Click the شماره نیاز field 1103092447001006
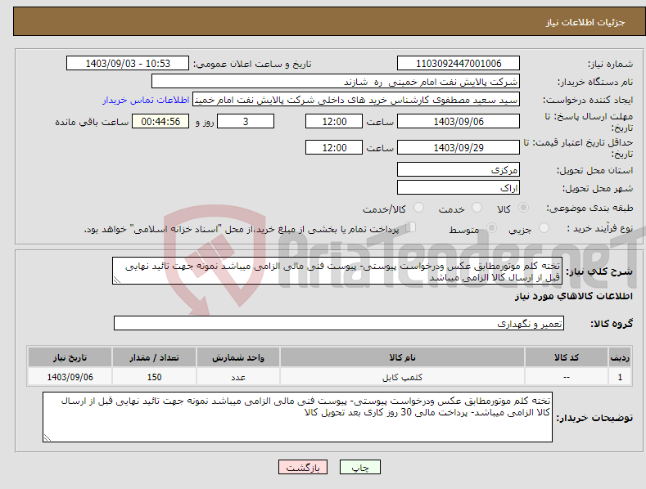This screenshot has height=489, width=646. (x=459, y=64)
